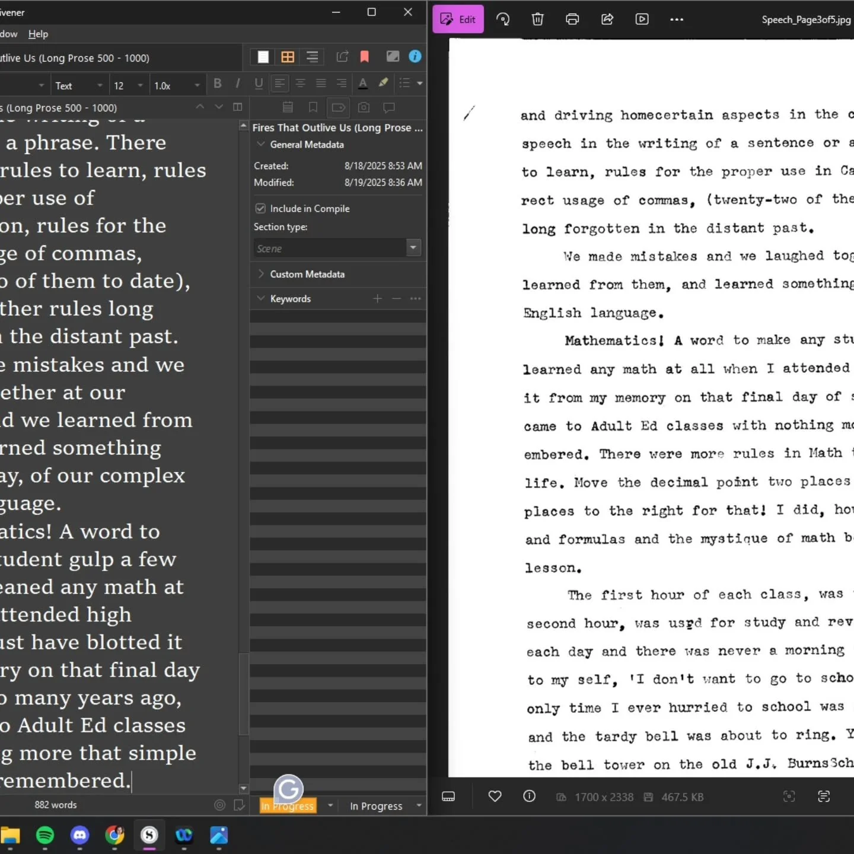
Task: Add a new keyword with plus button
Action: [378, 299]
